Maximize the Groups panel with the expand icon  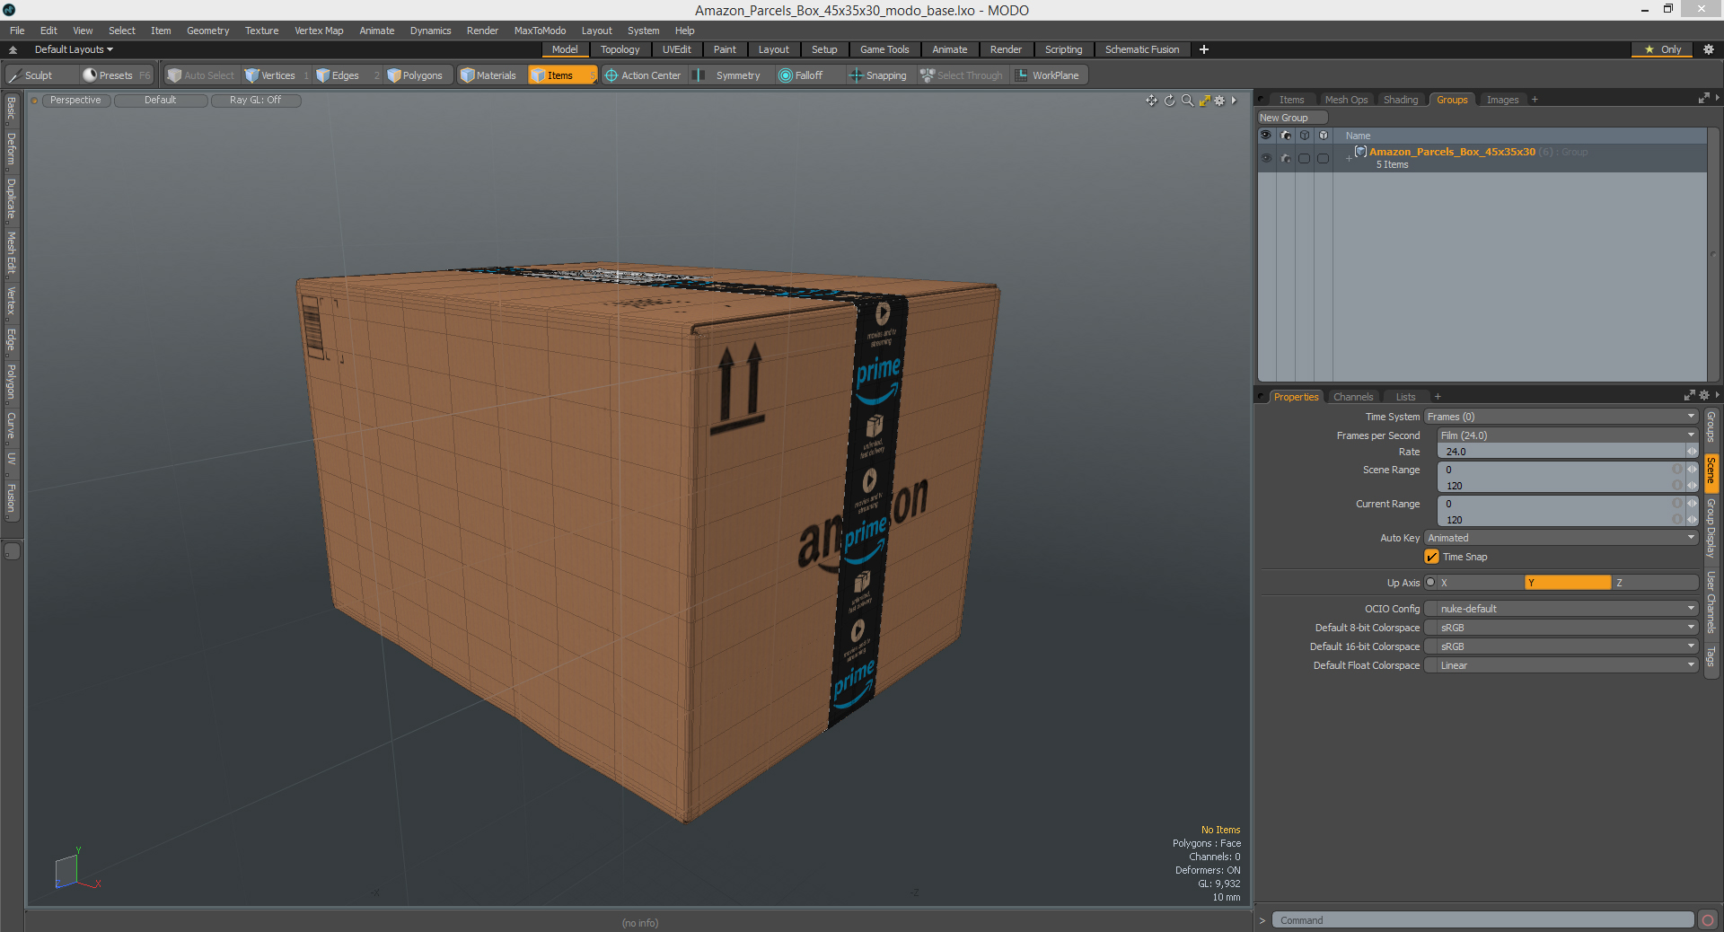(x=1703, y=99)
